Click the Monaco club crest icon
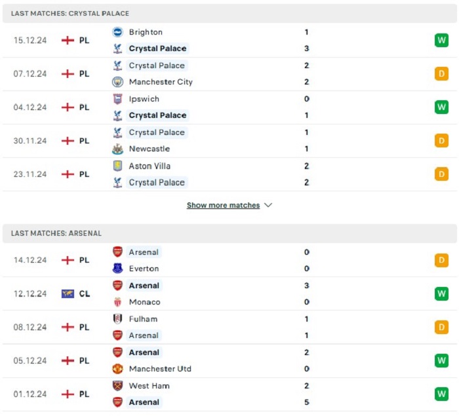This screenshot has height=416, width=459. [x=117, y=302]
